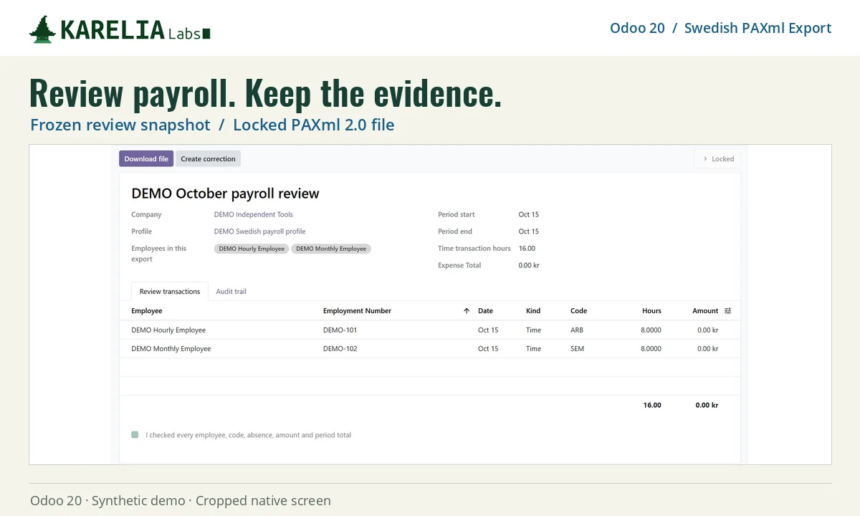Viewport: 860px width, 516px height.
Task: Click the 0.00 kr amount in SEM row
Action: click(707, 349)
